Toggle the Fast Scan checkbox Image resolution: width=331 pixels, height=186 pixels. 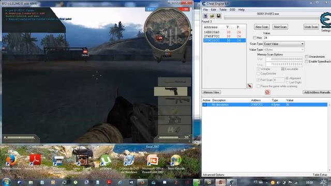pyautogui.click(x=258, y=80)
